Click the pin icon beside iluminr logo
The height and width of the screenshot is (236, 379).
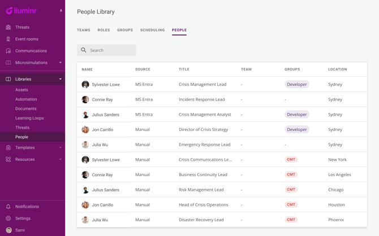tap(61, 11)
